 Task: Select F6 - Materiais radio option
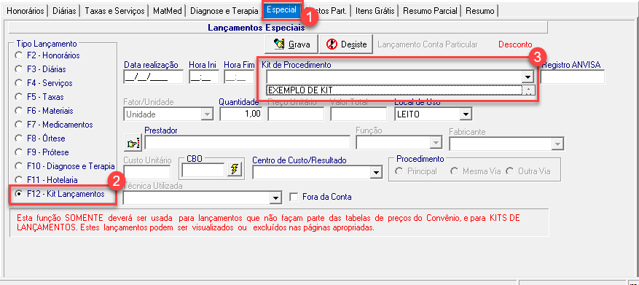click(18, 111)
